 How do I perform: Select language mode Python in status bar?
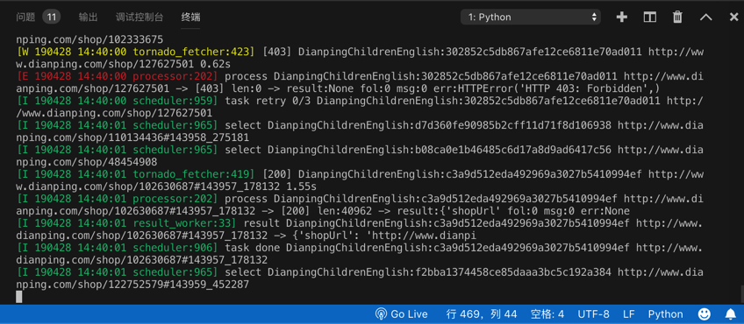pyautogui.click(x=665, y=314)
